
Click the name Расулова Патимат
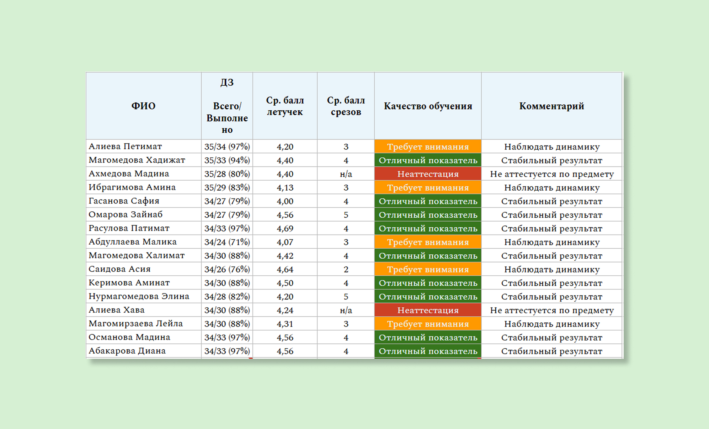(129, 228)
